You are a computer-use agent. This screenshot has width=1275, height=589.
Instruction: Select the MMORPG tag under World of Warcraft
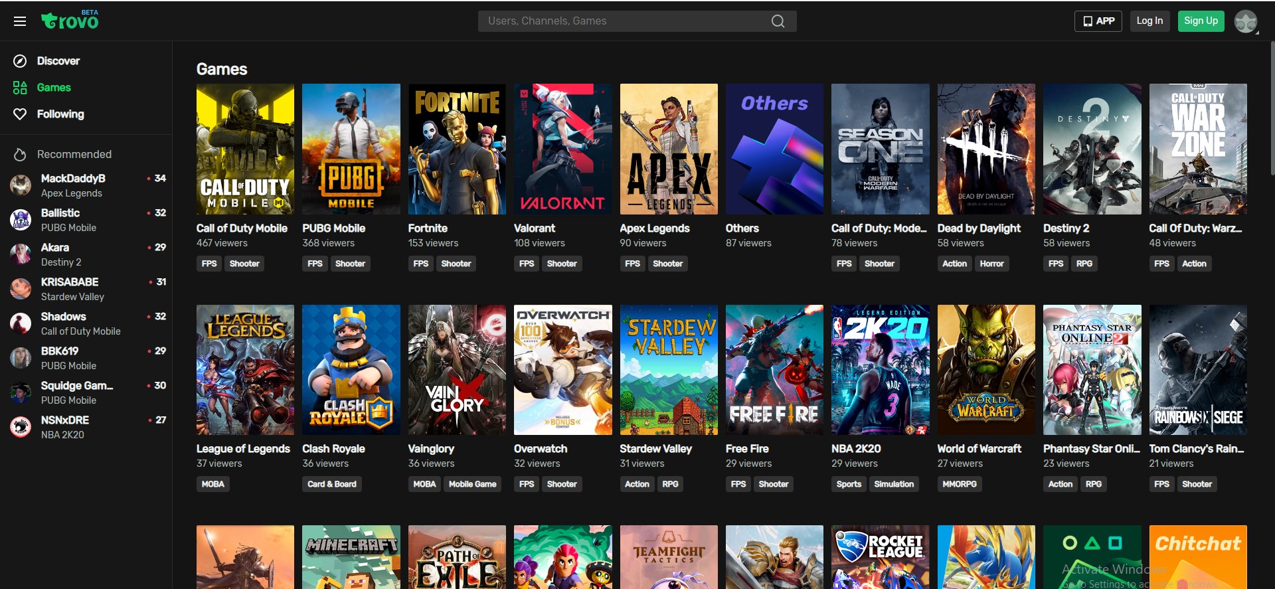coord(959,484)
